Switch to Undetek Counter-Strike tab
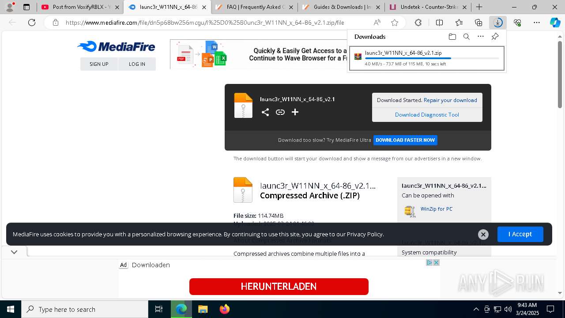 [428, 7]
